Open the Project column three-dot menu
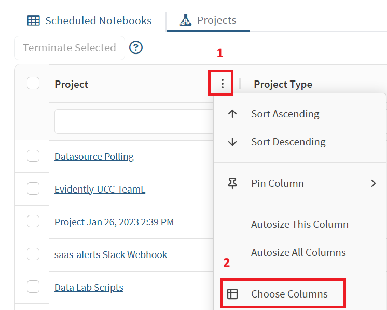387x310 pixels. pyautogui.click(x=223, y=84)
